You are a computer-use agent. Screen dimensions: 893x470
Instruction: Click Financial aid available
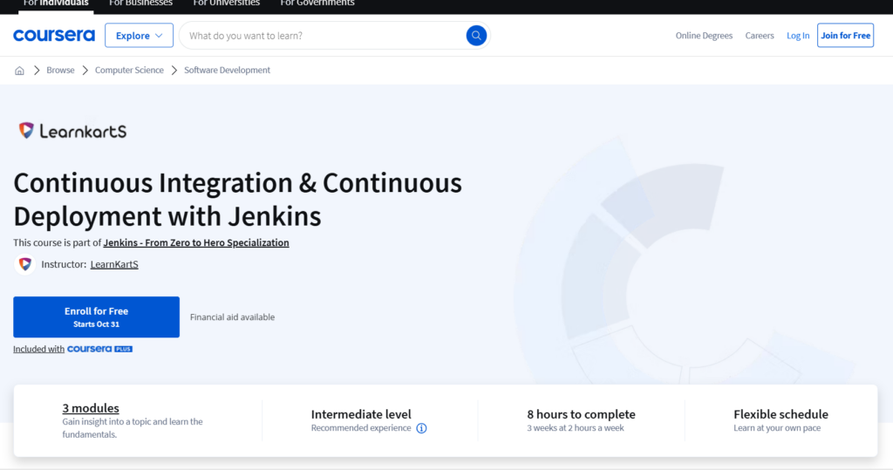coord(232,317)
